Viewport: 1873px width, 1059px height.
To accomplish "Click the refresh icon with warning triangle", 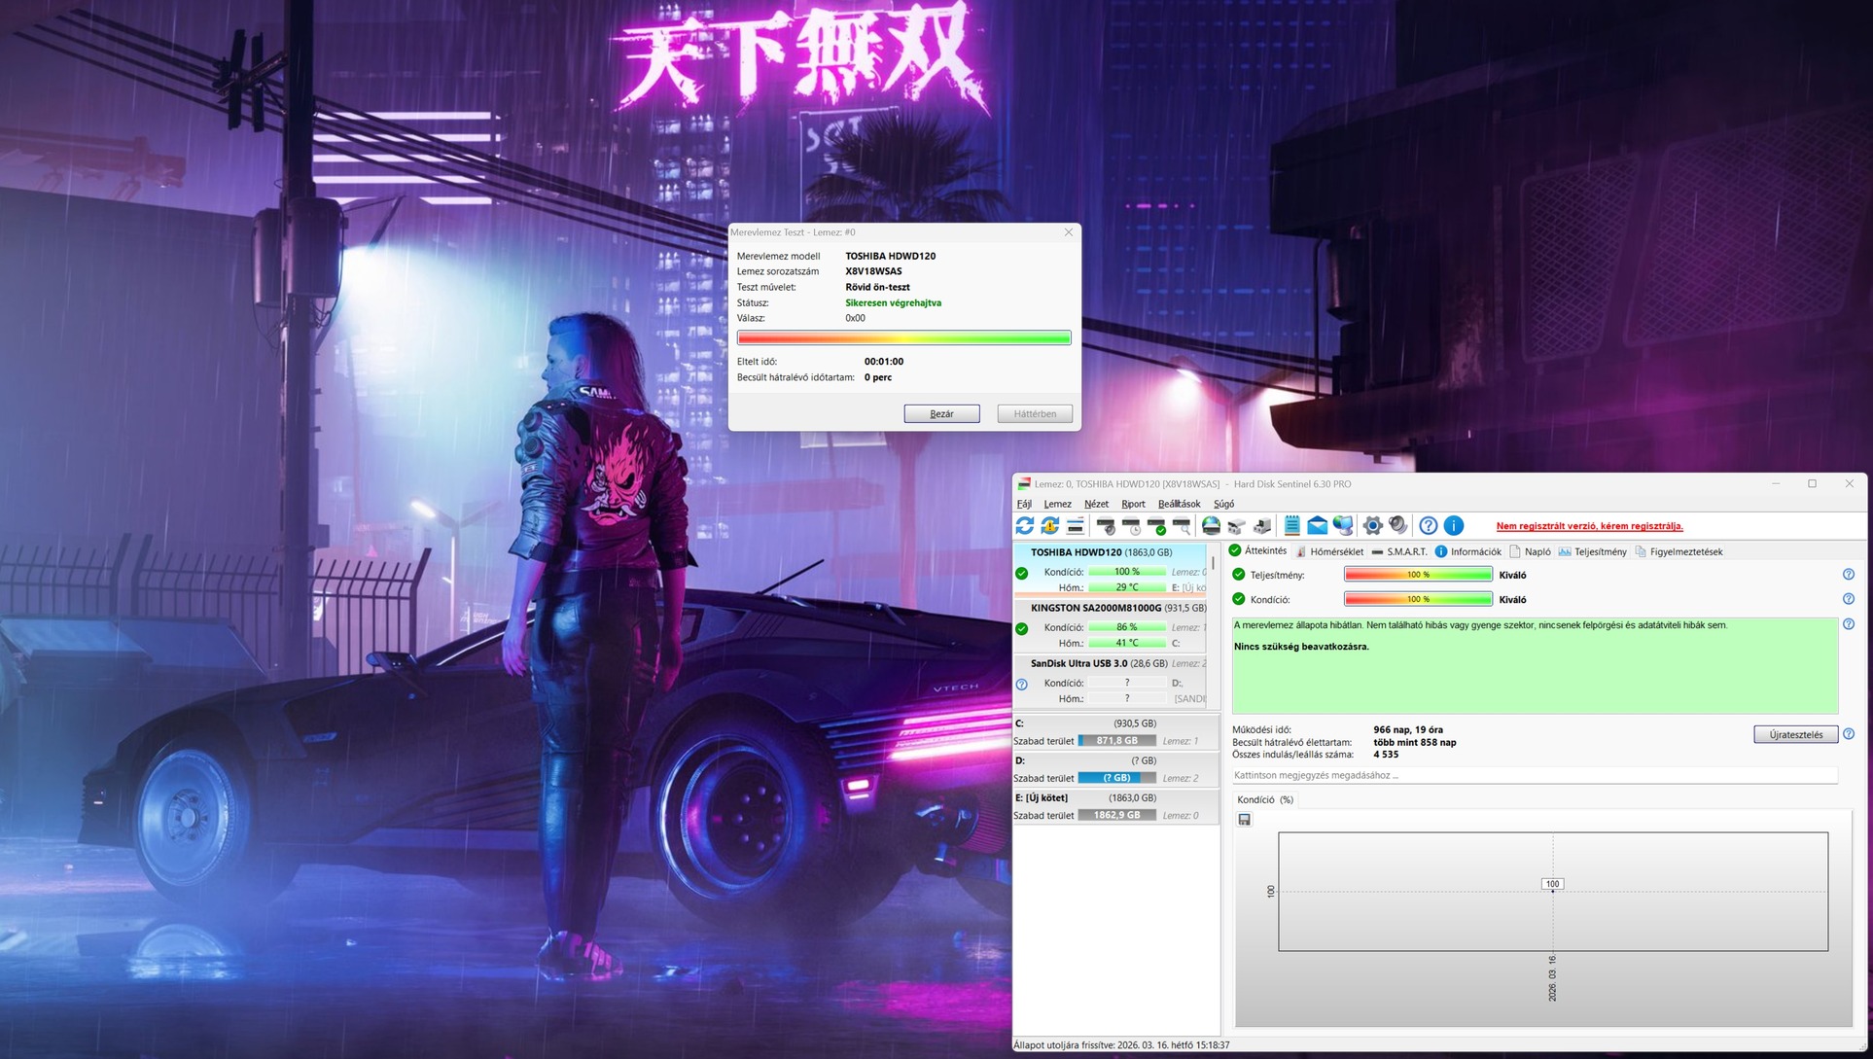I will pyautogui.click(x=1050, y=526).
